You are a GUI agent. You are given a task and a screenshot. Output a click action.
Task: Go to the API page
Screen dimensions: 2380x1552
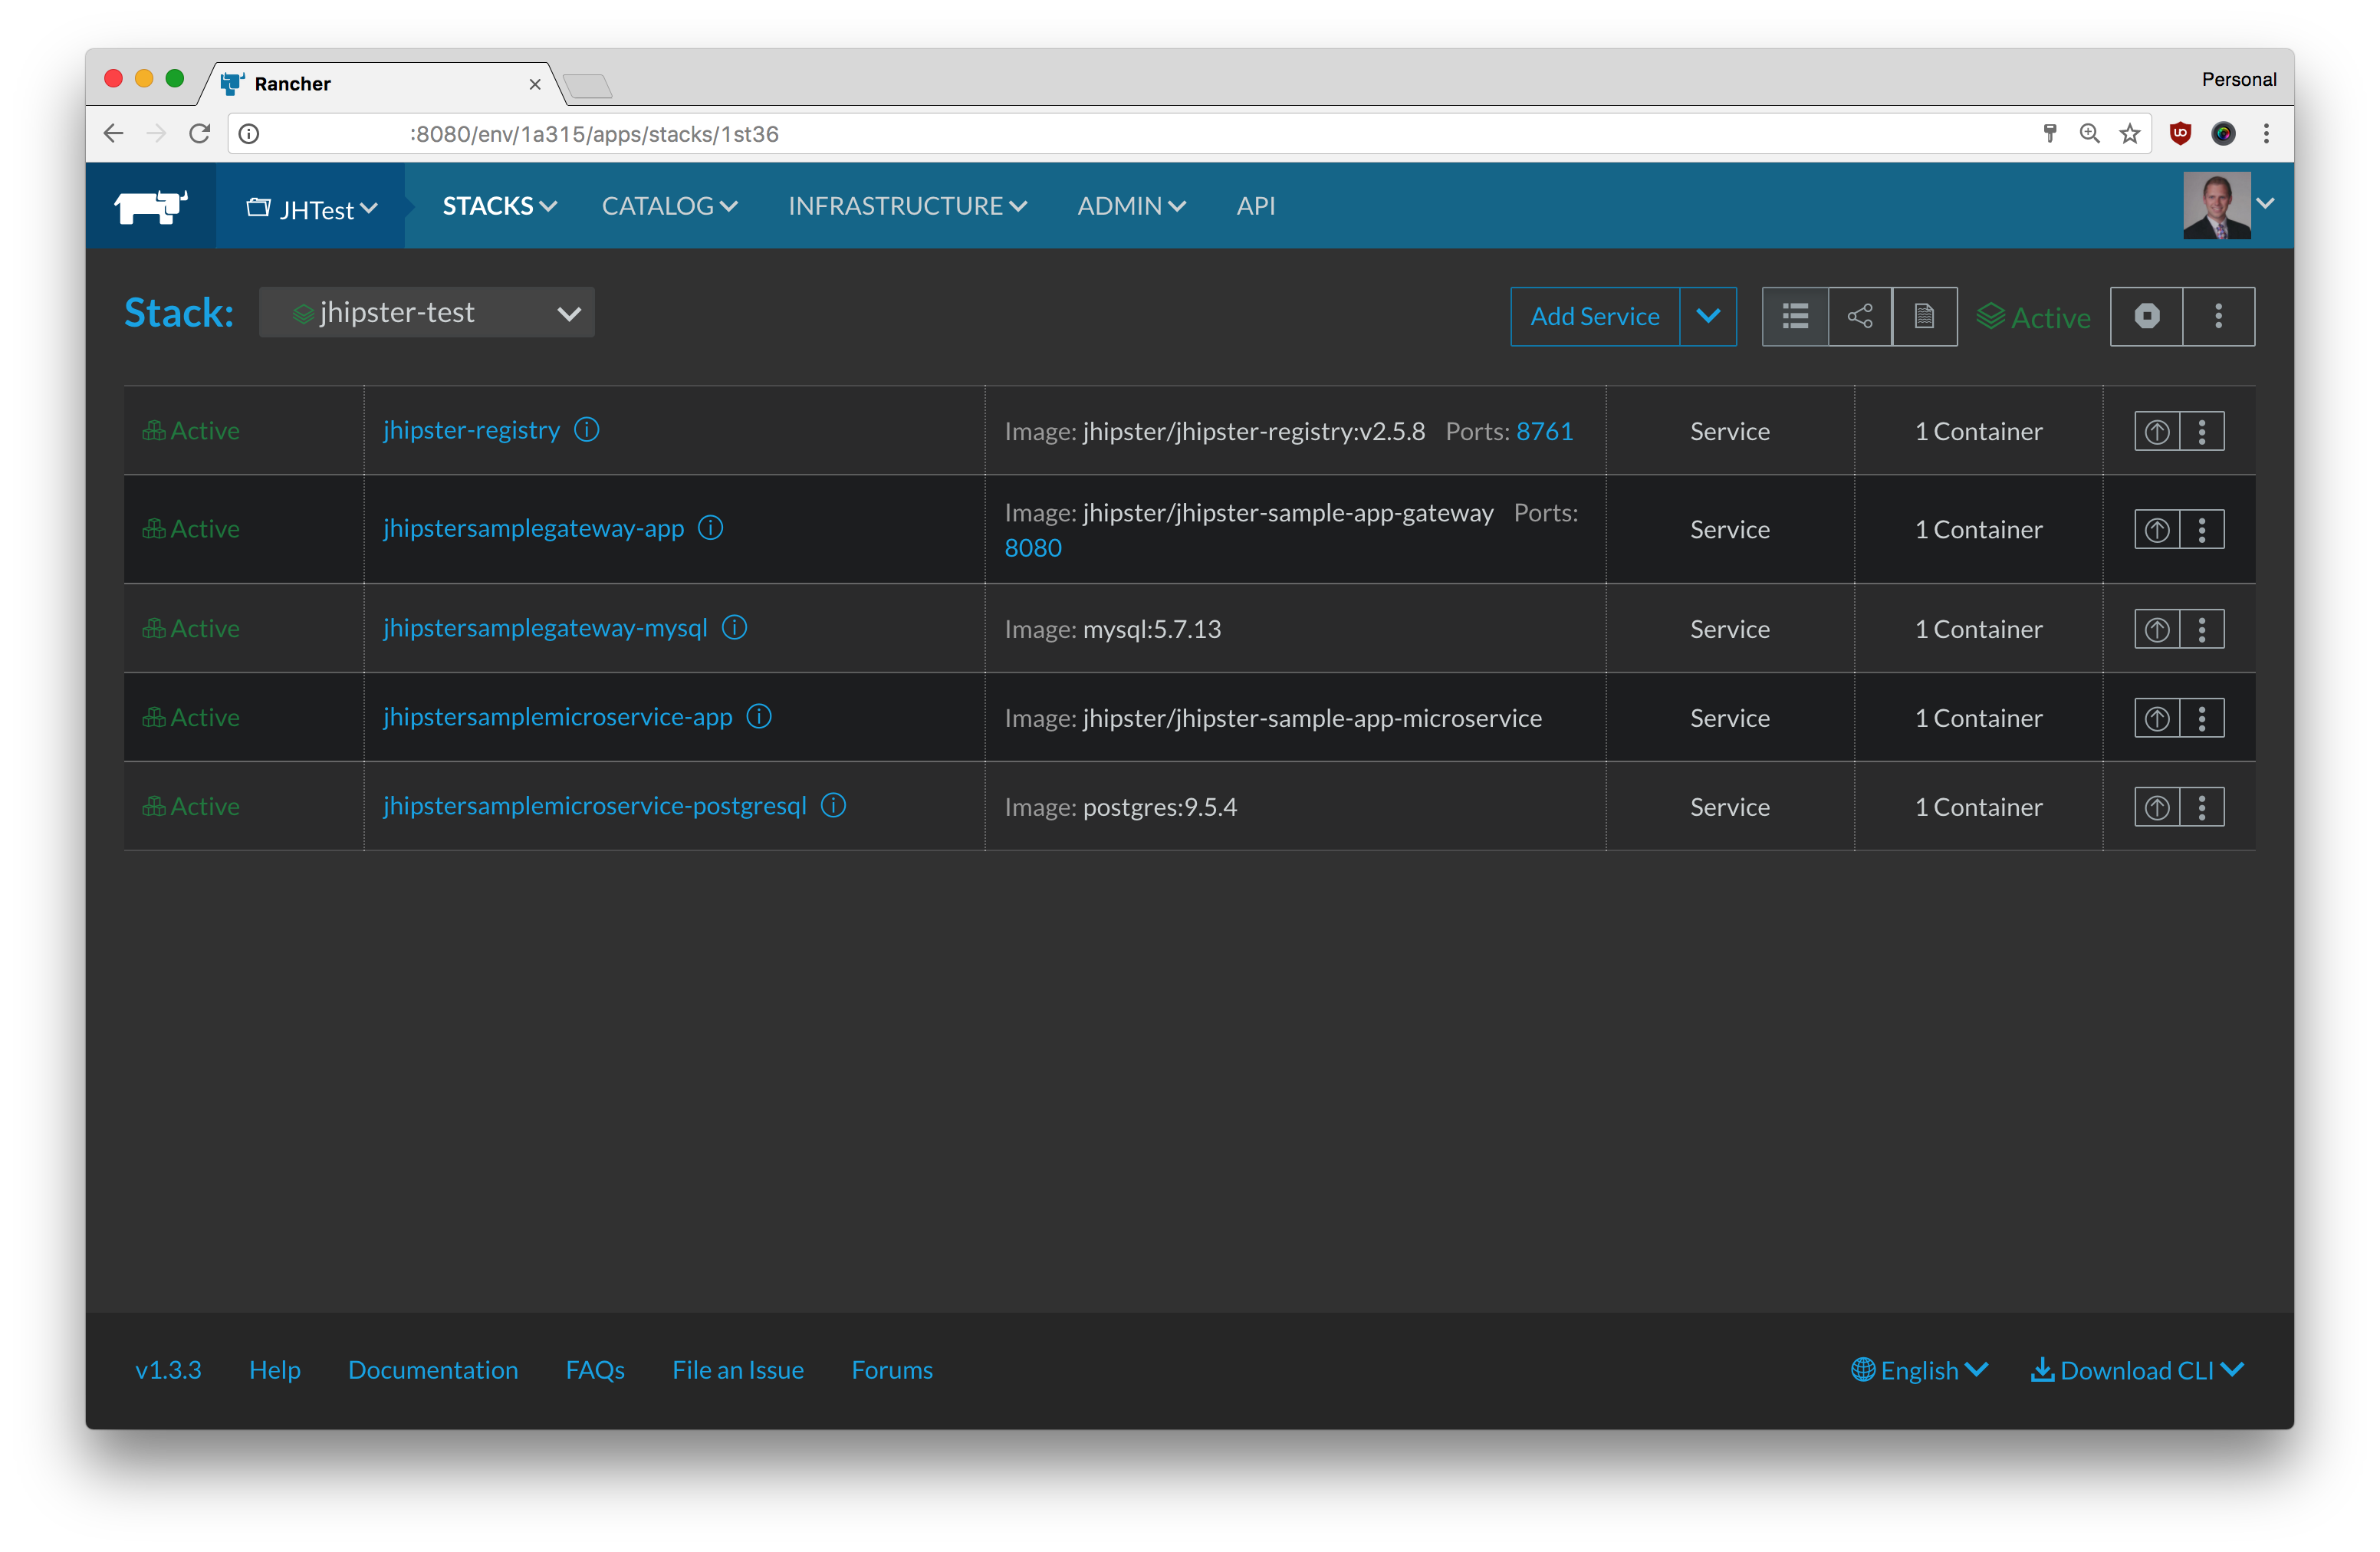[1256, 206]
